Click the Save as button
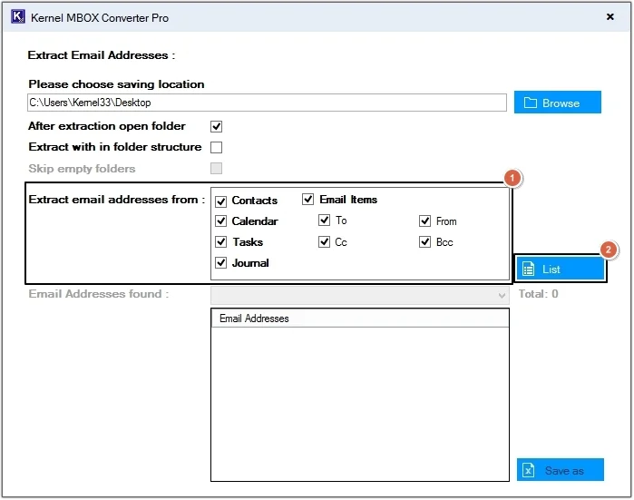634x500 pixels. tap(560, 470)
